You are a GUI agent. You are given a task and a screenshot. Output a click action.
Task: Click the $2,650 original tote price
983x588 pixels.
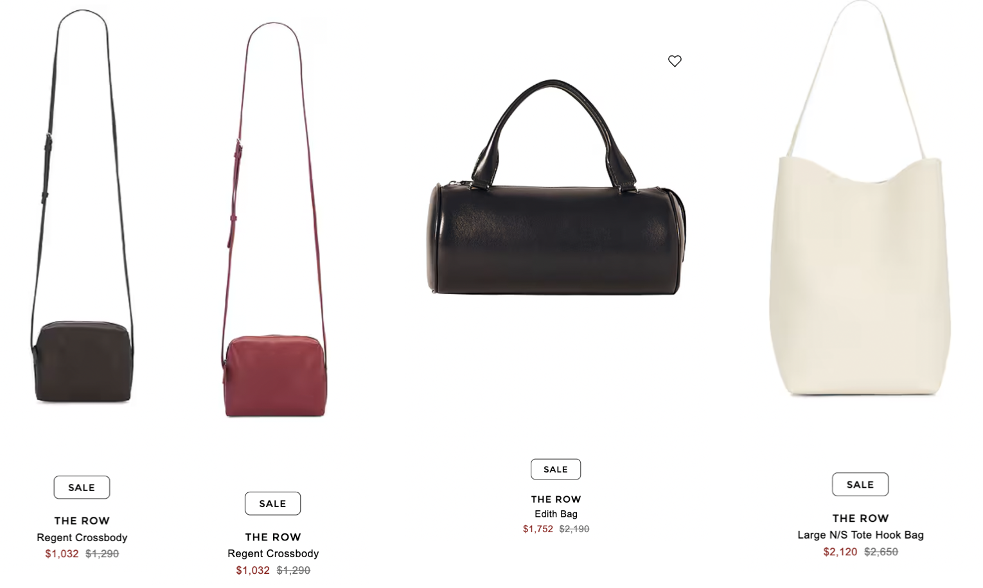881,551
